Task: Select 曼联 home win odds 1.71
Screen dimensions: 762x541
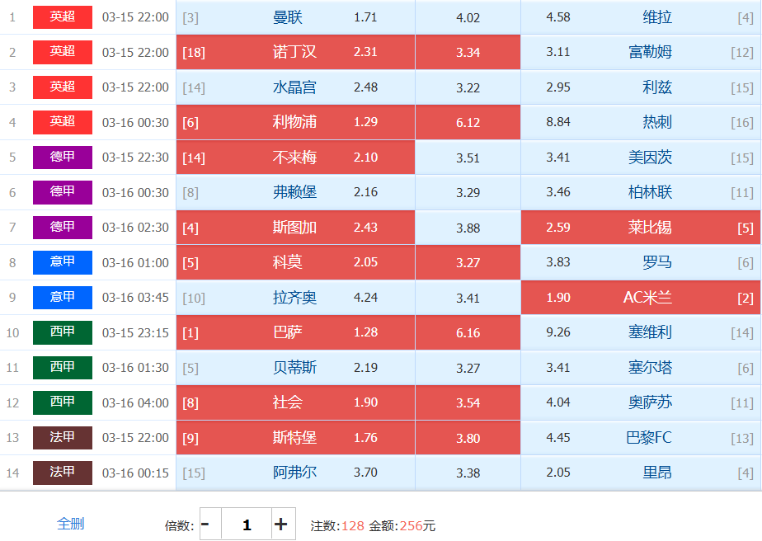Action: click(295, 17)
